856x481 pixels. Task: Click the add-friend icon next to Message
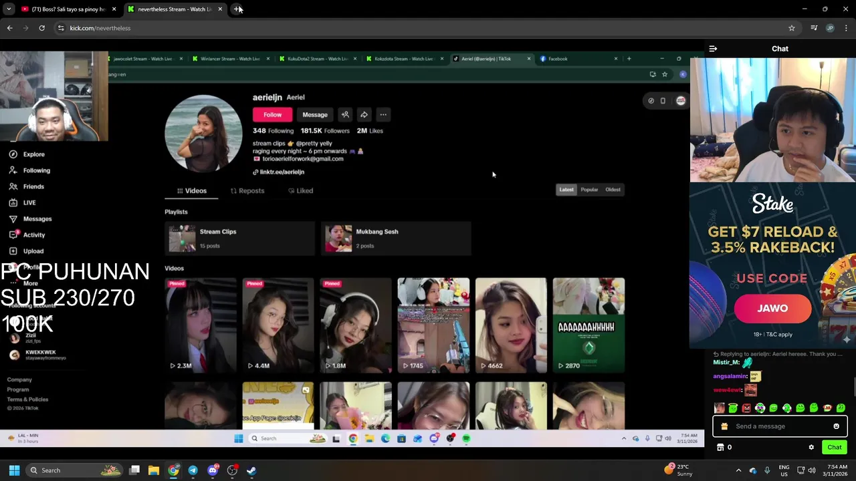pyautogui.click(x=345, y=114)
